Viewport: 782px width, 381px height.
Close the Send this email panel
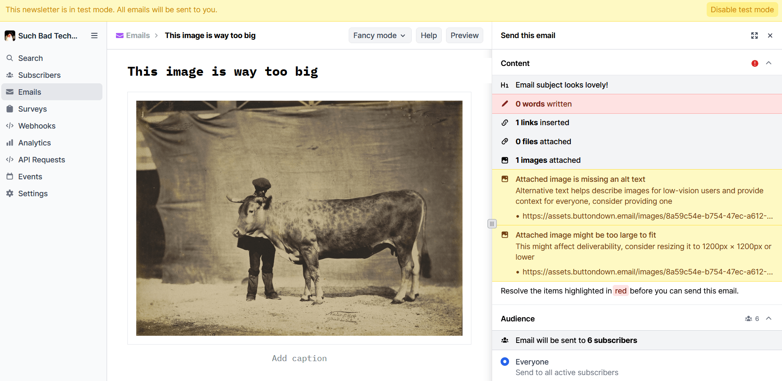pos(770,36)
